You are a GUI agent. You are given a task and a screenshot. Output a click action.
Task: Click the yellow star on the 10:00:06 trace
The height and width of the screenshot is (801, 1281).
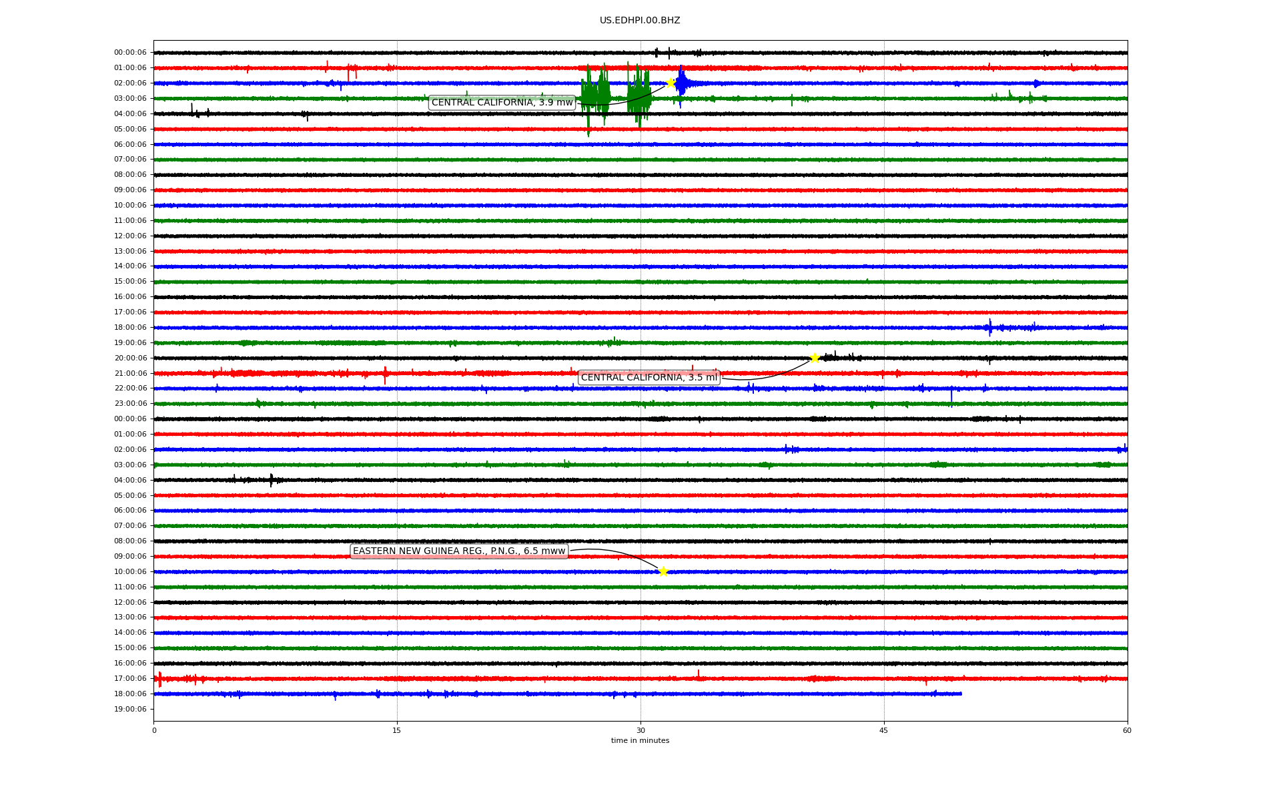click(x=663, y=571)
